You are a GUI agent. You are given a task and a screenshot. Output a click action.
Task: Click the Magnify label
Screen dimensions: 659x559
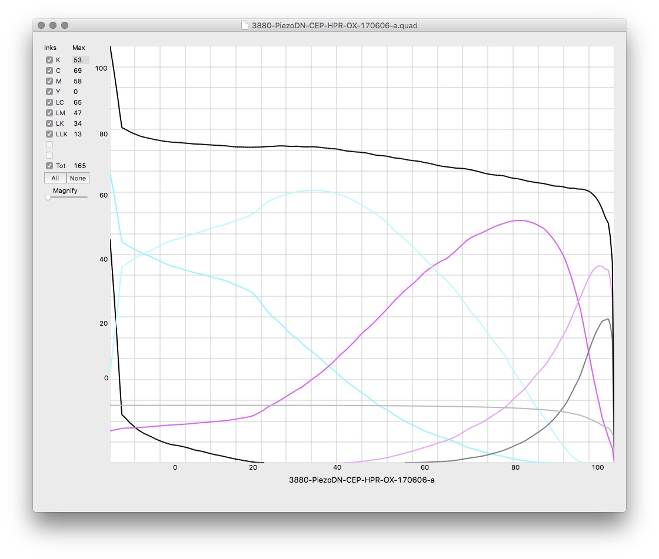click(65, 190)
